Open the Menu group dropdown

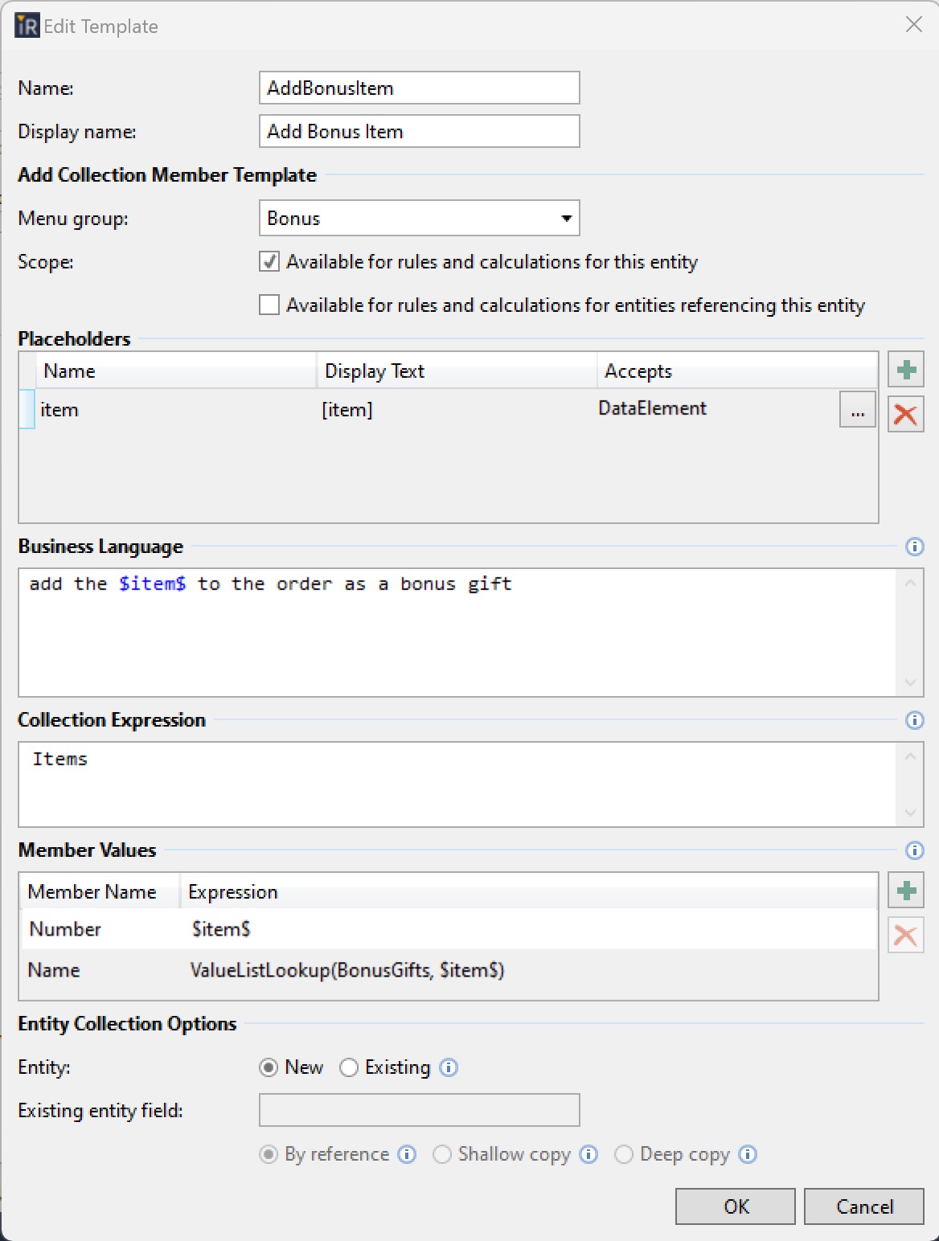coord(419,219)
